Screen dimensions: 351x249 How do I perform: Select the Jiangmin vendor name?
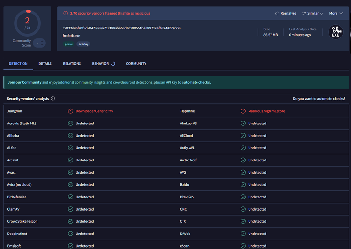click(x=15, y=111)
